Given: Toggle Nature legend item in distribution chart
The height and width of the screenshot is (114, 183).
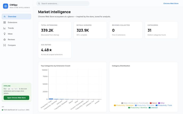Looking at the screenshot, I should tap(153, 103).
